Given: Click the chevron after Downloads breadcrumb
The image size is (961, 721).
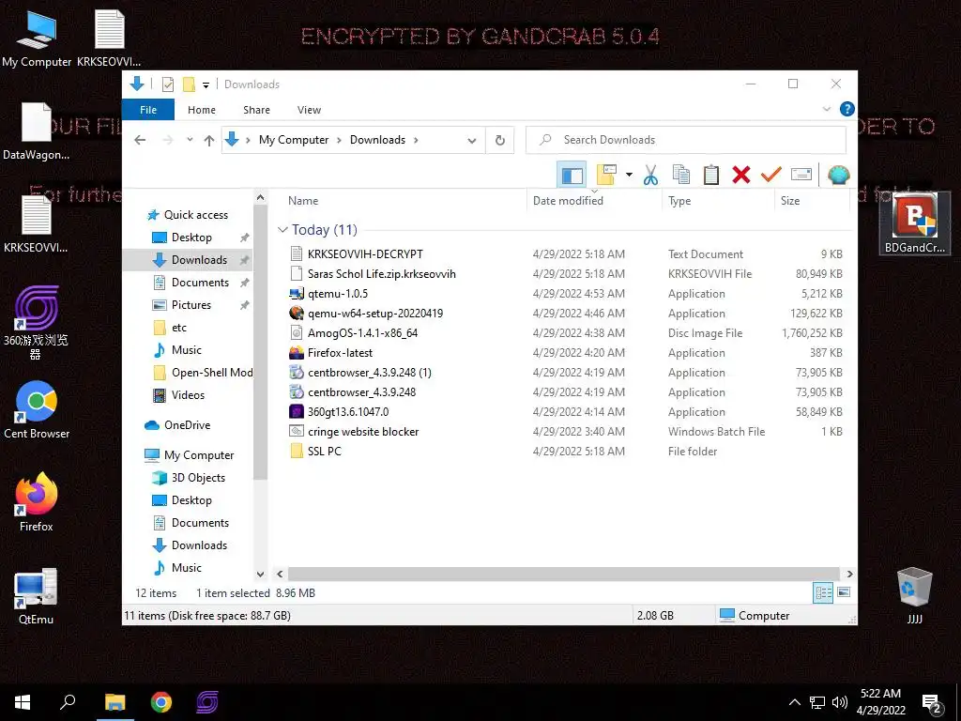Looking at the screenshot, I should [416, 140].
